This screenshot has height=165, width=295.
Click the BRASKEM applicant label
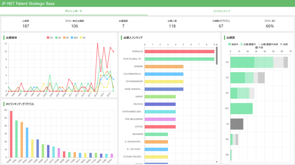tap(138, 134)
